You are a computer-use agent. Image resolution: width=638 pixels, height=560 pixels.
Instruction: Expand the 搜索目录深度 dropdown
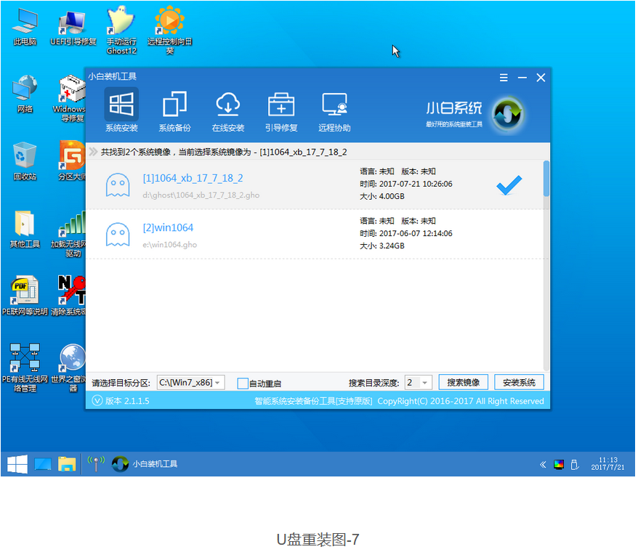[426, 383]
